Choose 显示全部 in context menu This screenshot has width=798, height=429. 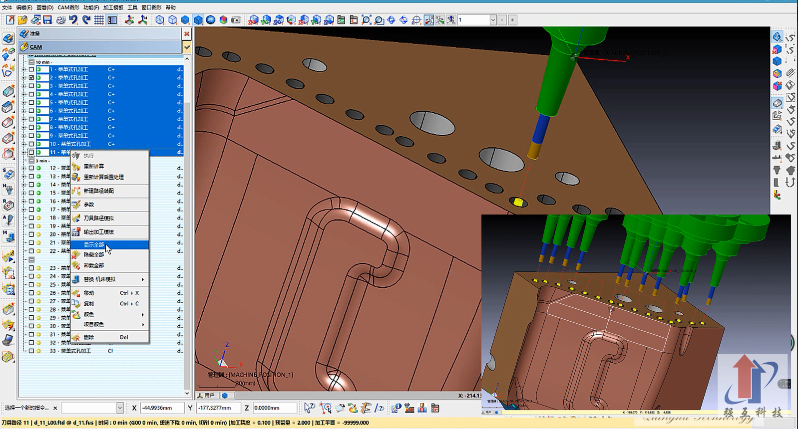point(109,245)
